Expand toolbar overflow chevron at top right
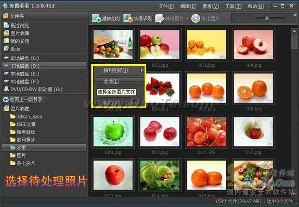The height and width of the screenshot is (207, 299). 295,15
